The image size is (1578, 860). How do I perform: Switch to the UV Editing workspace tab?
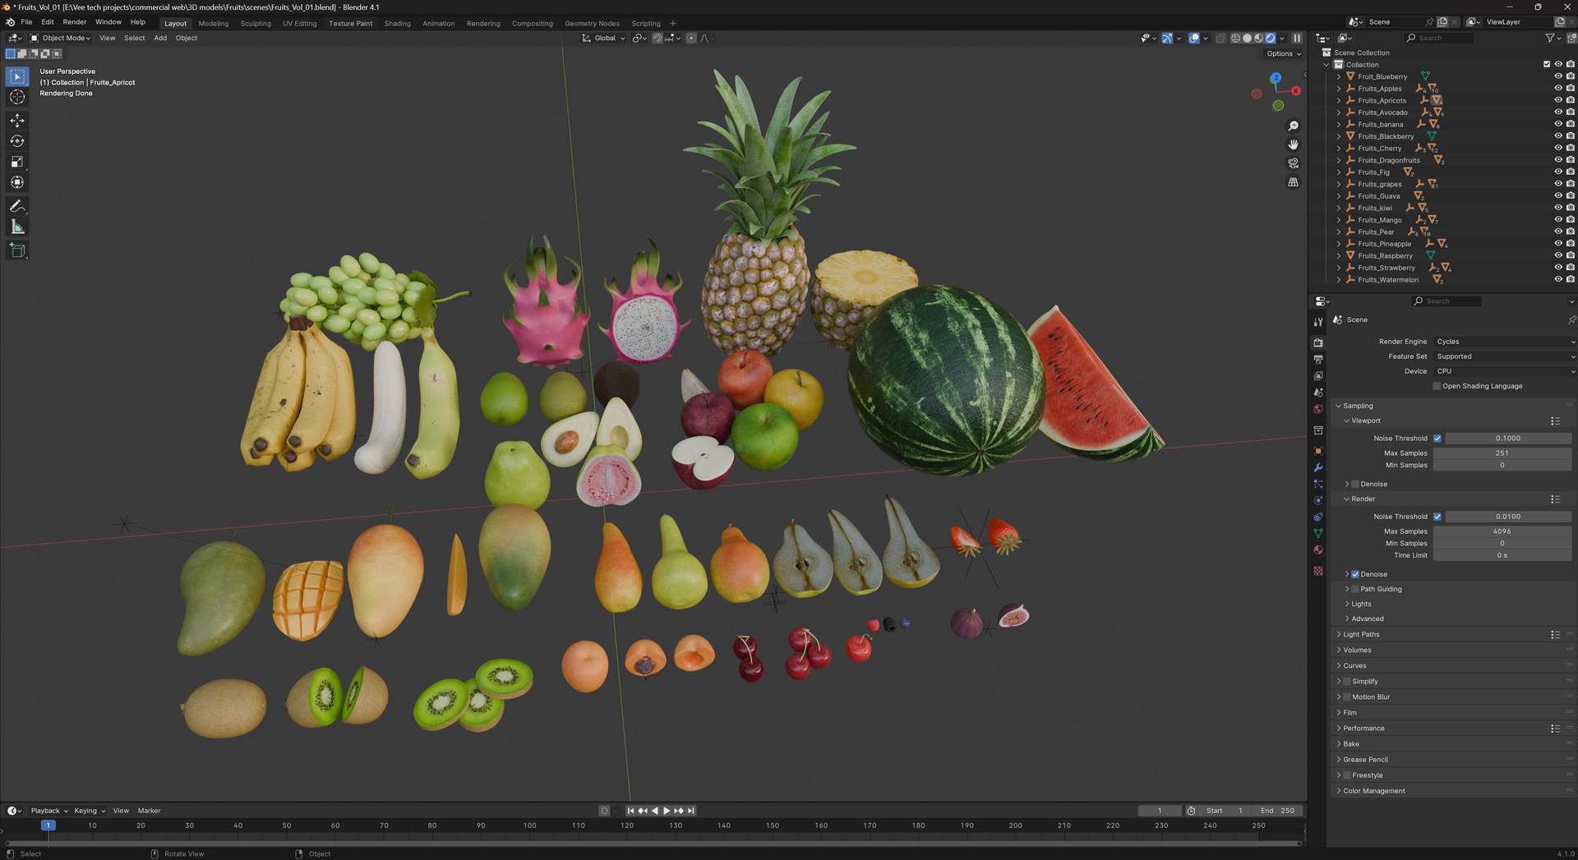click(299, 24)
